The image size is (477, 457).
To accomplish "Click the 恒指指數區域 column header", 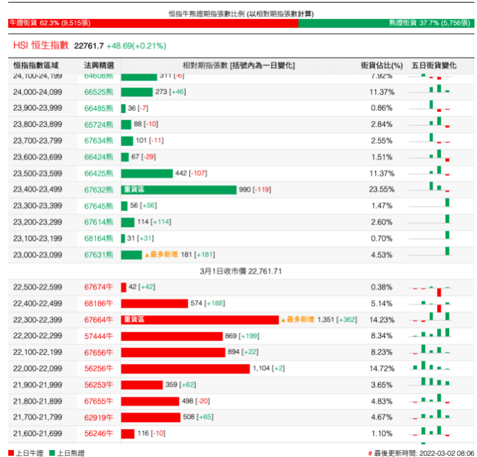I will pyautogui.click(x=36, y=65).
